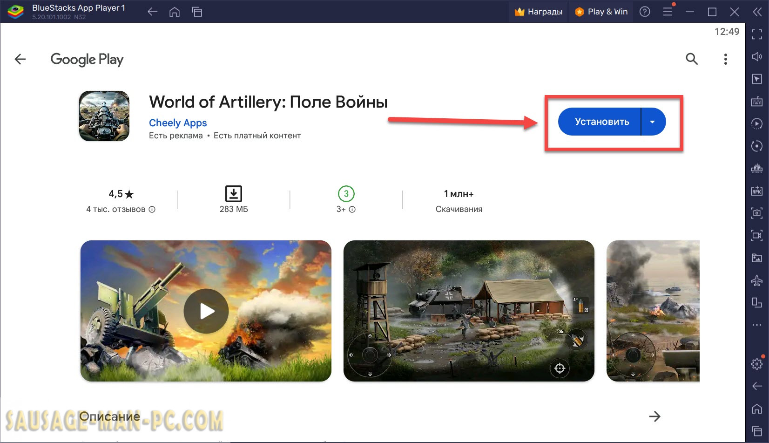Open the Google Play search
This screenshot has width=769, height=443.
[692, 59]
